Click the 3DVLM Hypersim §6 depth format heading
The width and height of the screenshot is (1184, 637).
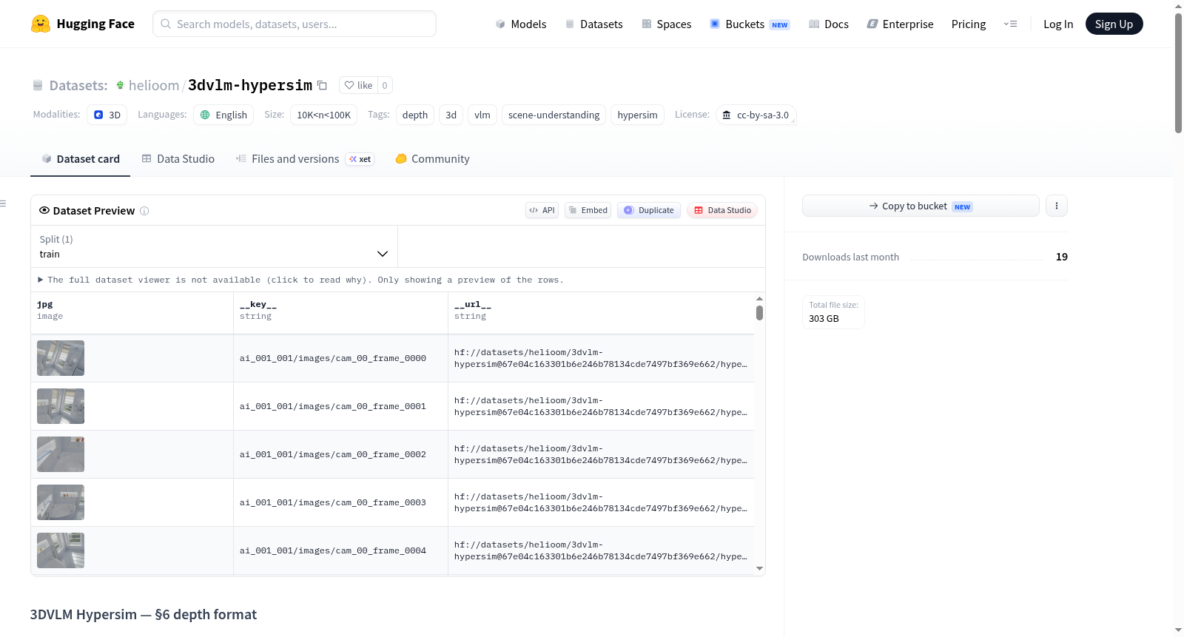(144, 615)
